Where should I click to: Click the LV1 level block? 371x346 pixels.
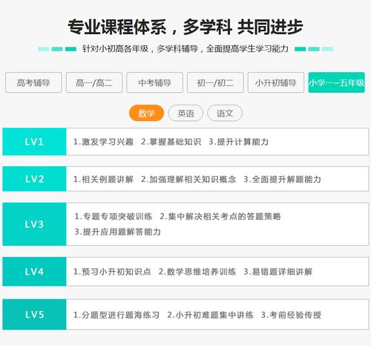coord(34,142)
